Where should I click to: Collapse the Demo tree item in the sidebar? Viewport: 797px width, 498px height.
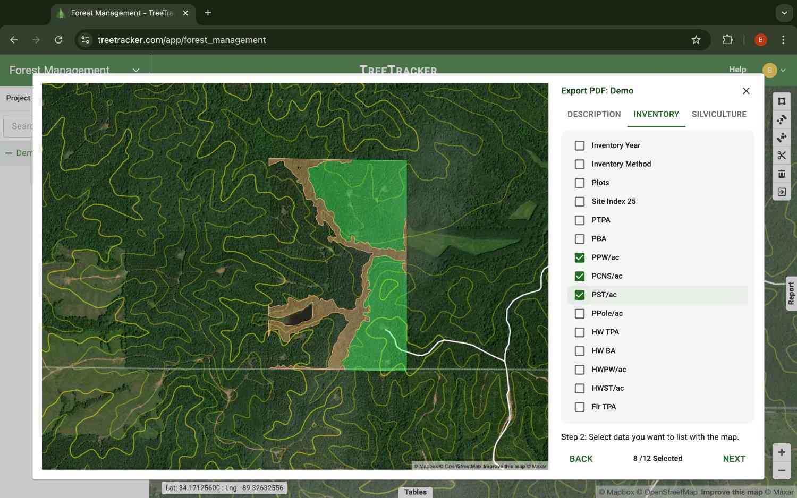point(9,153)
